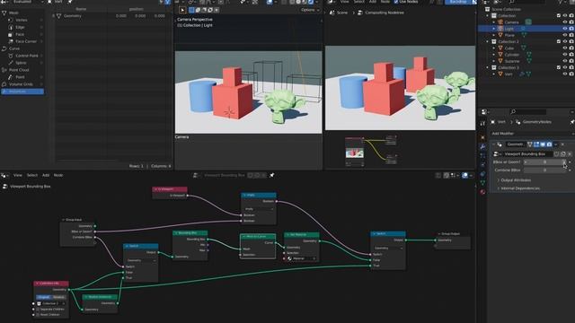This screenshot has height=323, width=575.
Task: Select Face Corner domain in spreadsheet
Action: (26, 41)
